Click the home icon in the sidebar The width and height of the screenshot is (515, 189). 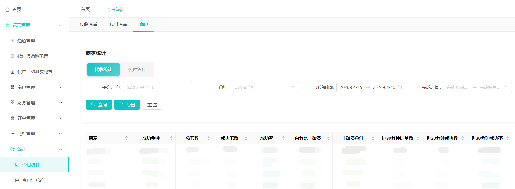pos(7,10)
